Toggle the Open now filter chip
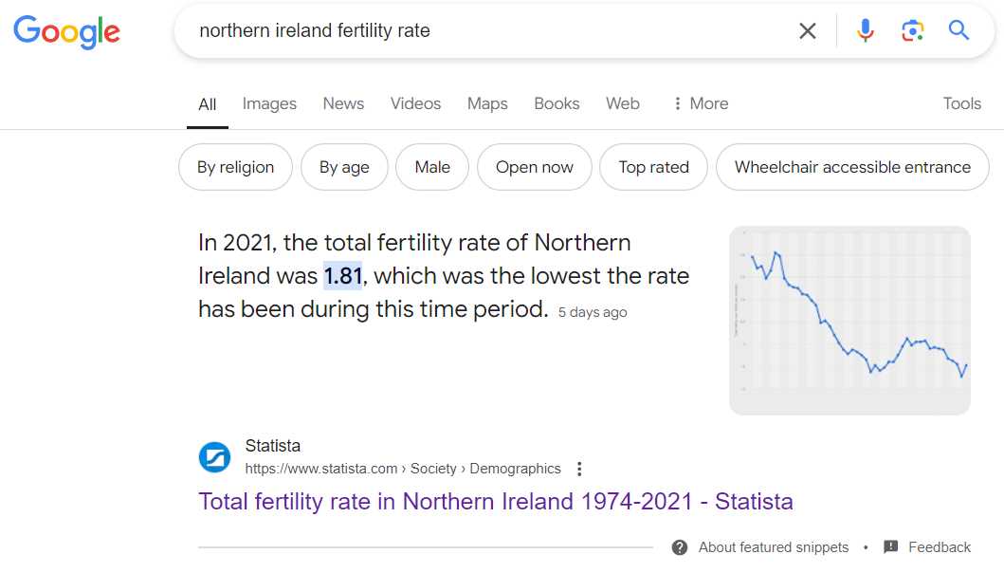This screenshot has height=573, width=1004. tap(535, 168)
